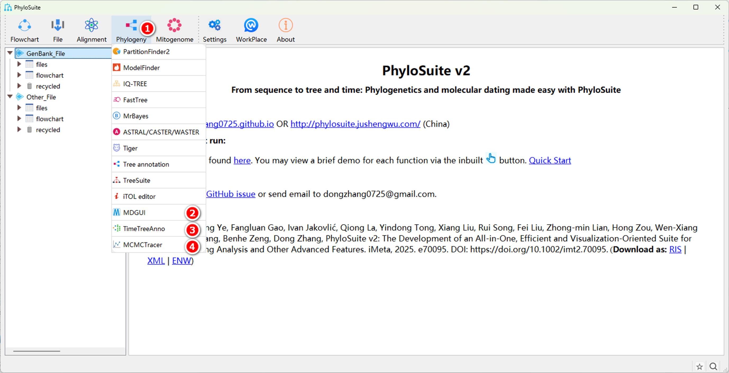Open the Mitogenome toolbar icon
729x373 pixels.
[x=174, y=25]
